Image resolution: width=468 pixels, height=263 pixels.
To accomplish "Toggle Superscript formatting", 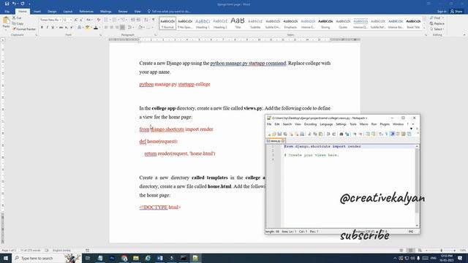I will tap(72, 28).
